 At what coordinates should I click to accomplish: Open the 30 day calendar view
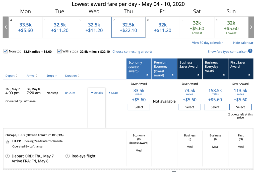[207, 43]
